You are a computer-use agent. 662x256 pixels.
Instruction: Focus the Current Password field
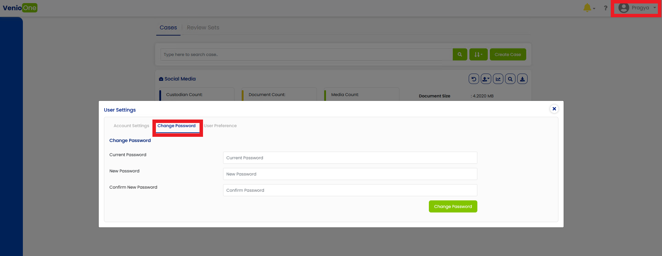350,158
